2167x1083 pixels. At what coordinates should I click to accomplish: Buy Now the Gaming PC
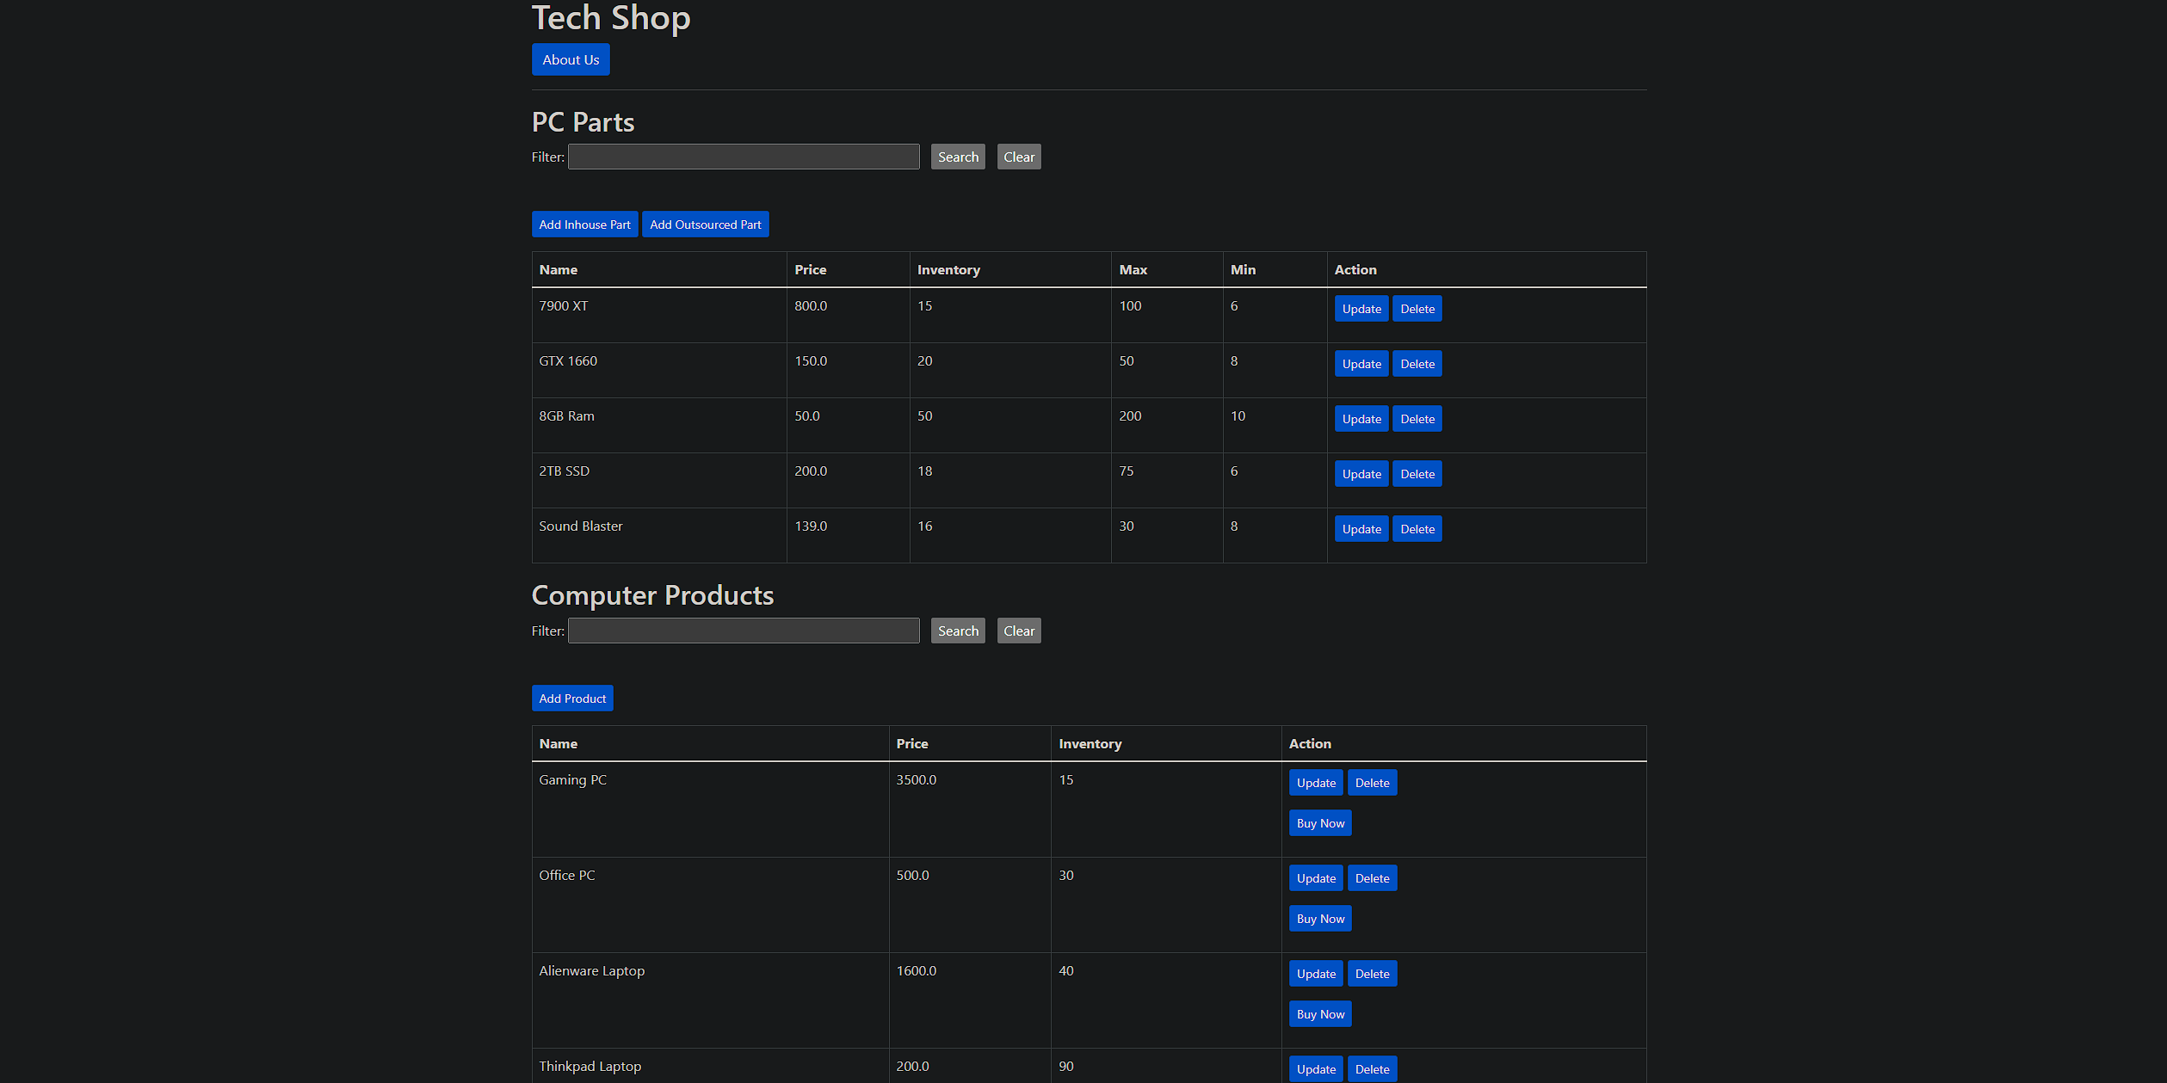1319,822
